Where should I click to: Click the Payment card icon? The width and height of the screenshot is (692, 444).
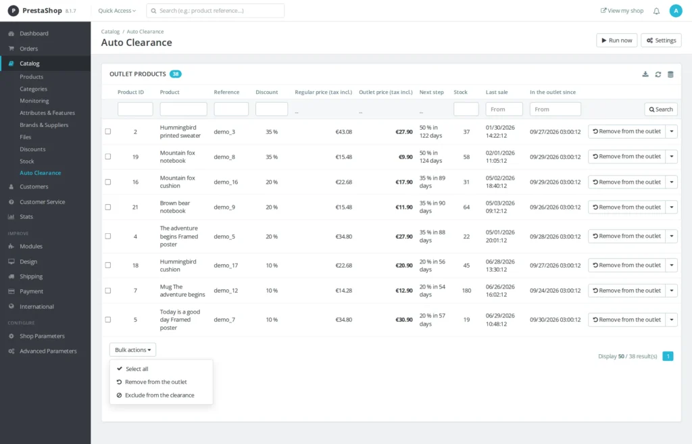[x=11, y=291]
